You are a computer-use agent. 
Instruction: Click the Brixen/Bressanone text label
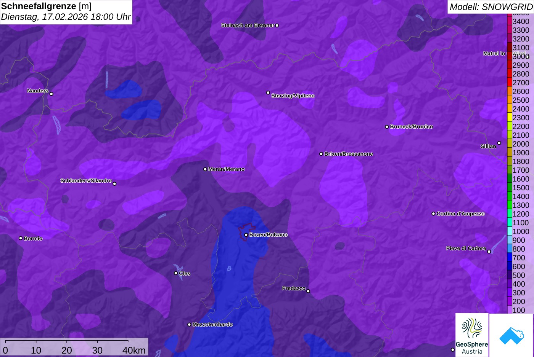coord(349,154)
